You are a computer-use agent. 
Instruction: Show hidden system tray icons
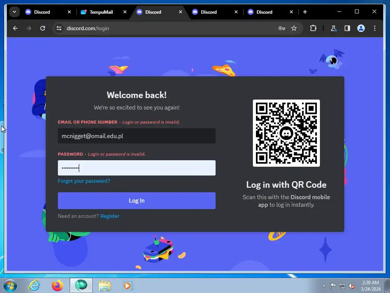click(324, 286)
